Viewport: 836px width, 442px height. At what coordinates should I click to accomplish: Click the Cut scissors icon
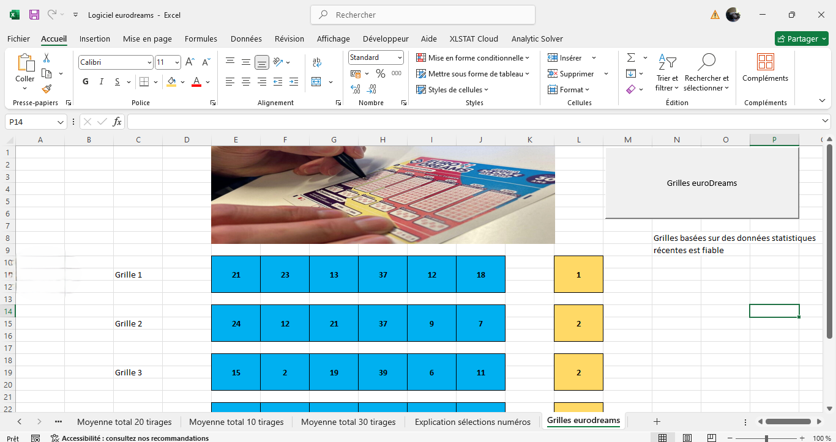pyautogui.click(x=47, y=58)
